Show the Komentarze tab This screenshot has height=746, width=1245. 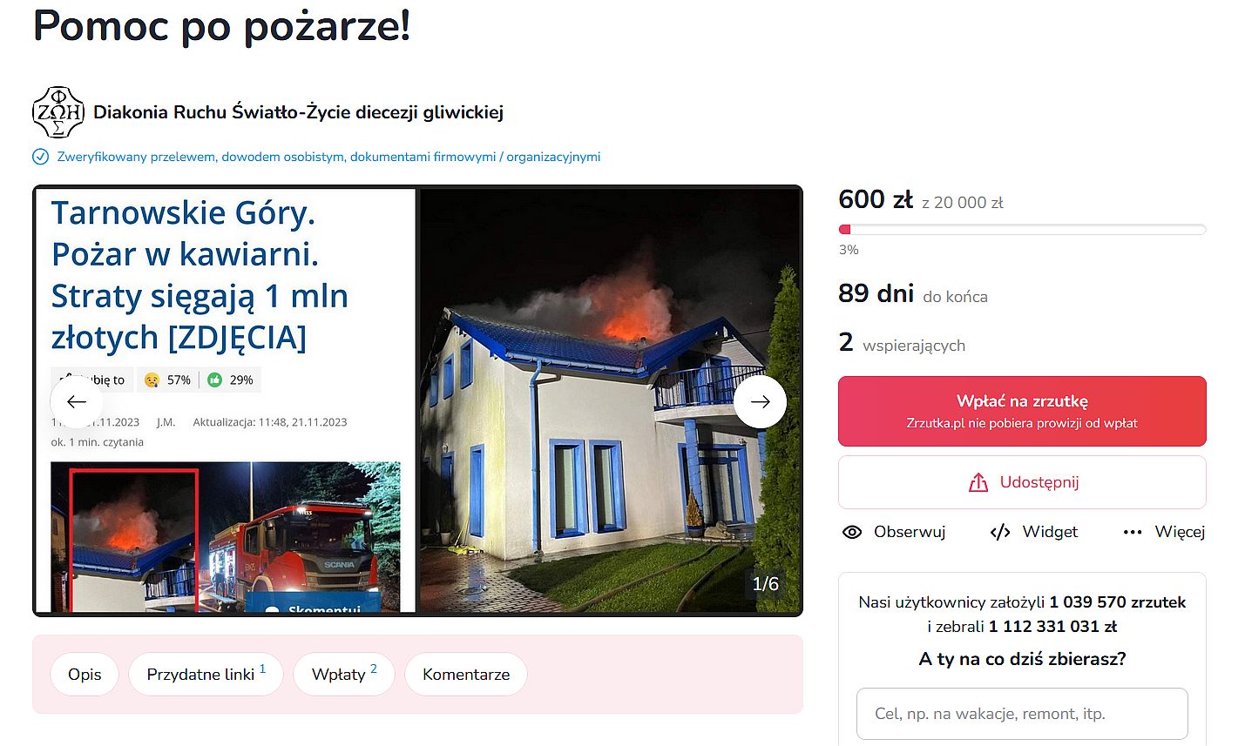coord(466,675)
